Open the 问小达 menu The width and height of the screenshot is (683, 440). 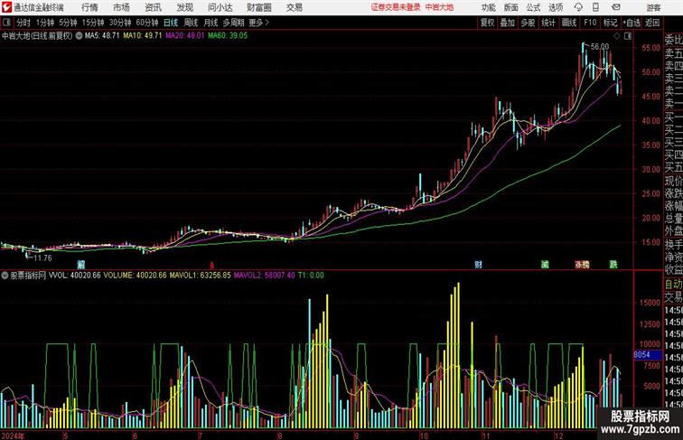tap(220, 7)
